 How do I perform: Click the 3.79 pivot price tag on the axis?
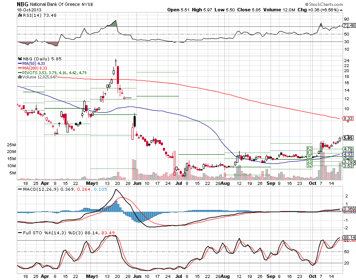[x=348, y=162]
